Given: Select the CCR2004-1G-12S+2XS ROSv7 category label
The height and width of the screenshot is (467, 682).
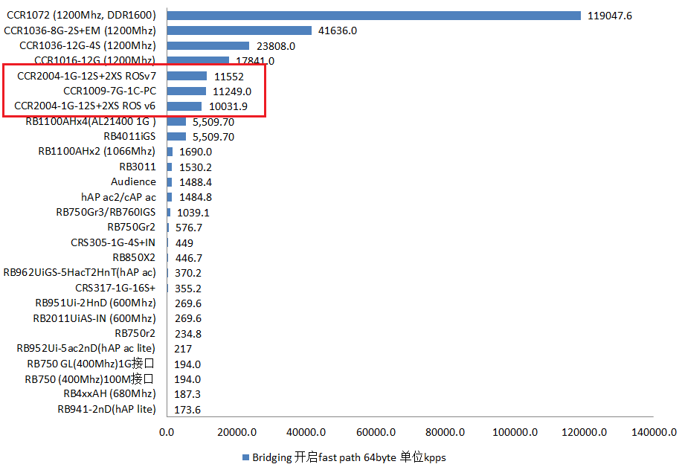Looking at the screenshot, I should click(x=86, y=76).
